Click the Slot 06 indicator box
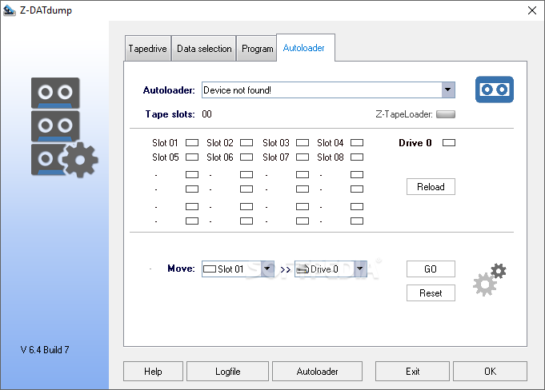Image resolution: width=545 pixels, height=390 pixels. [246, 157]
